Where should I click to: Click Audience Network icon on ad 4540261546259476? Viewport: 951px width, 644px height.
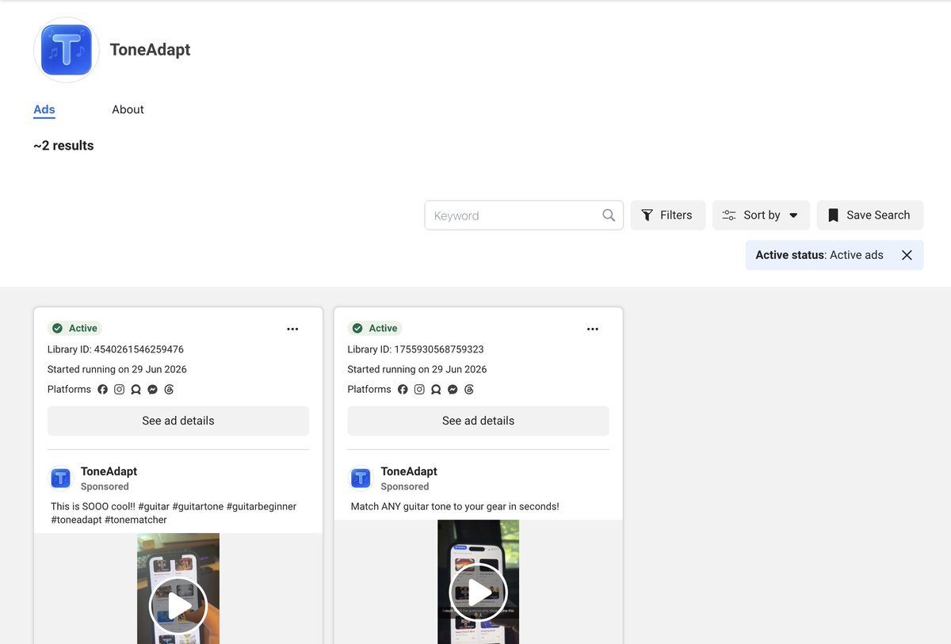pyautogui.click(x=136, y=390)
